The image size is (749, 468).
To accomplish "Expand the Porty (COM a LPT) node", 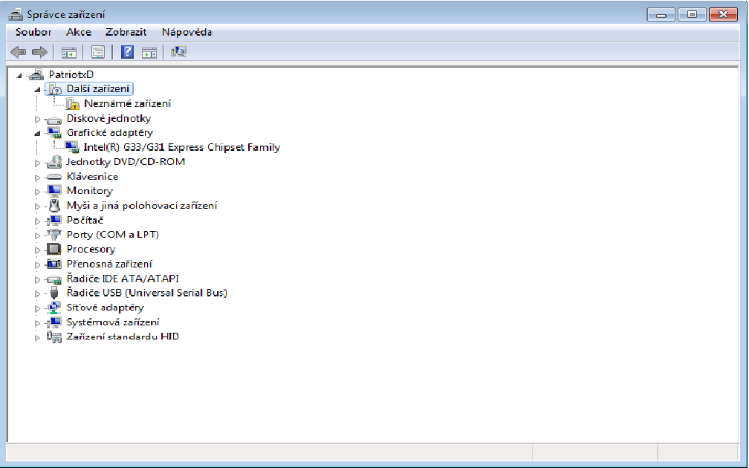I will click(x=37, y=235).
